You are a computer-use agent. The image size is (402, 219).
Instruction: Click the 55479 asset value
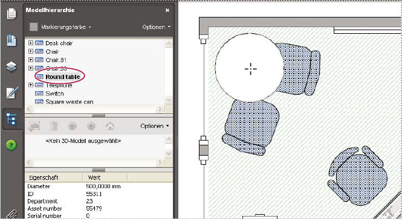[94, 209]
